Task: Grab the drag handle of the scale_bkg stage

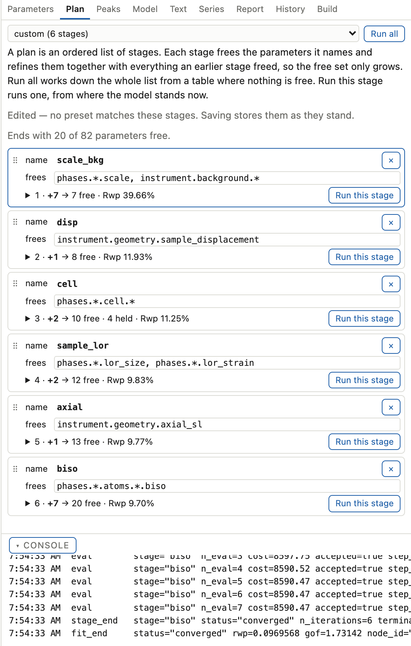Action: tap(15, 160)
